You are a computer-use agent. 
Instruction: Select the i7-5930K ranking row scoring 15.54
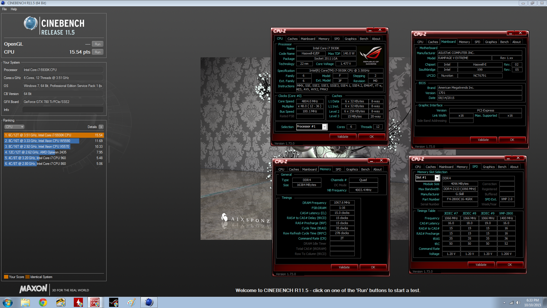[54, 135]
